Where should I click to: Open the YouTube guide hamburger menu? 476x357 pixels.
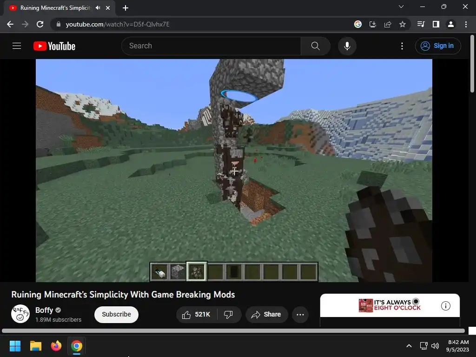[17, 46]
